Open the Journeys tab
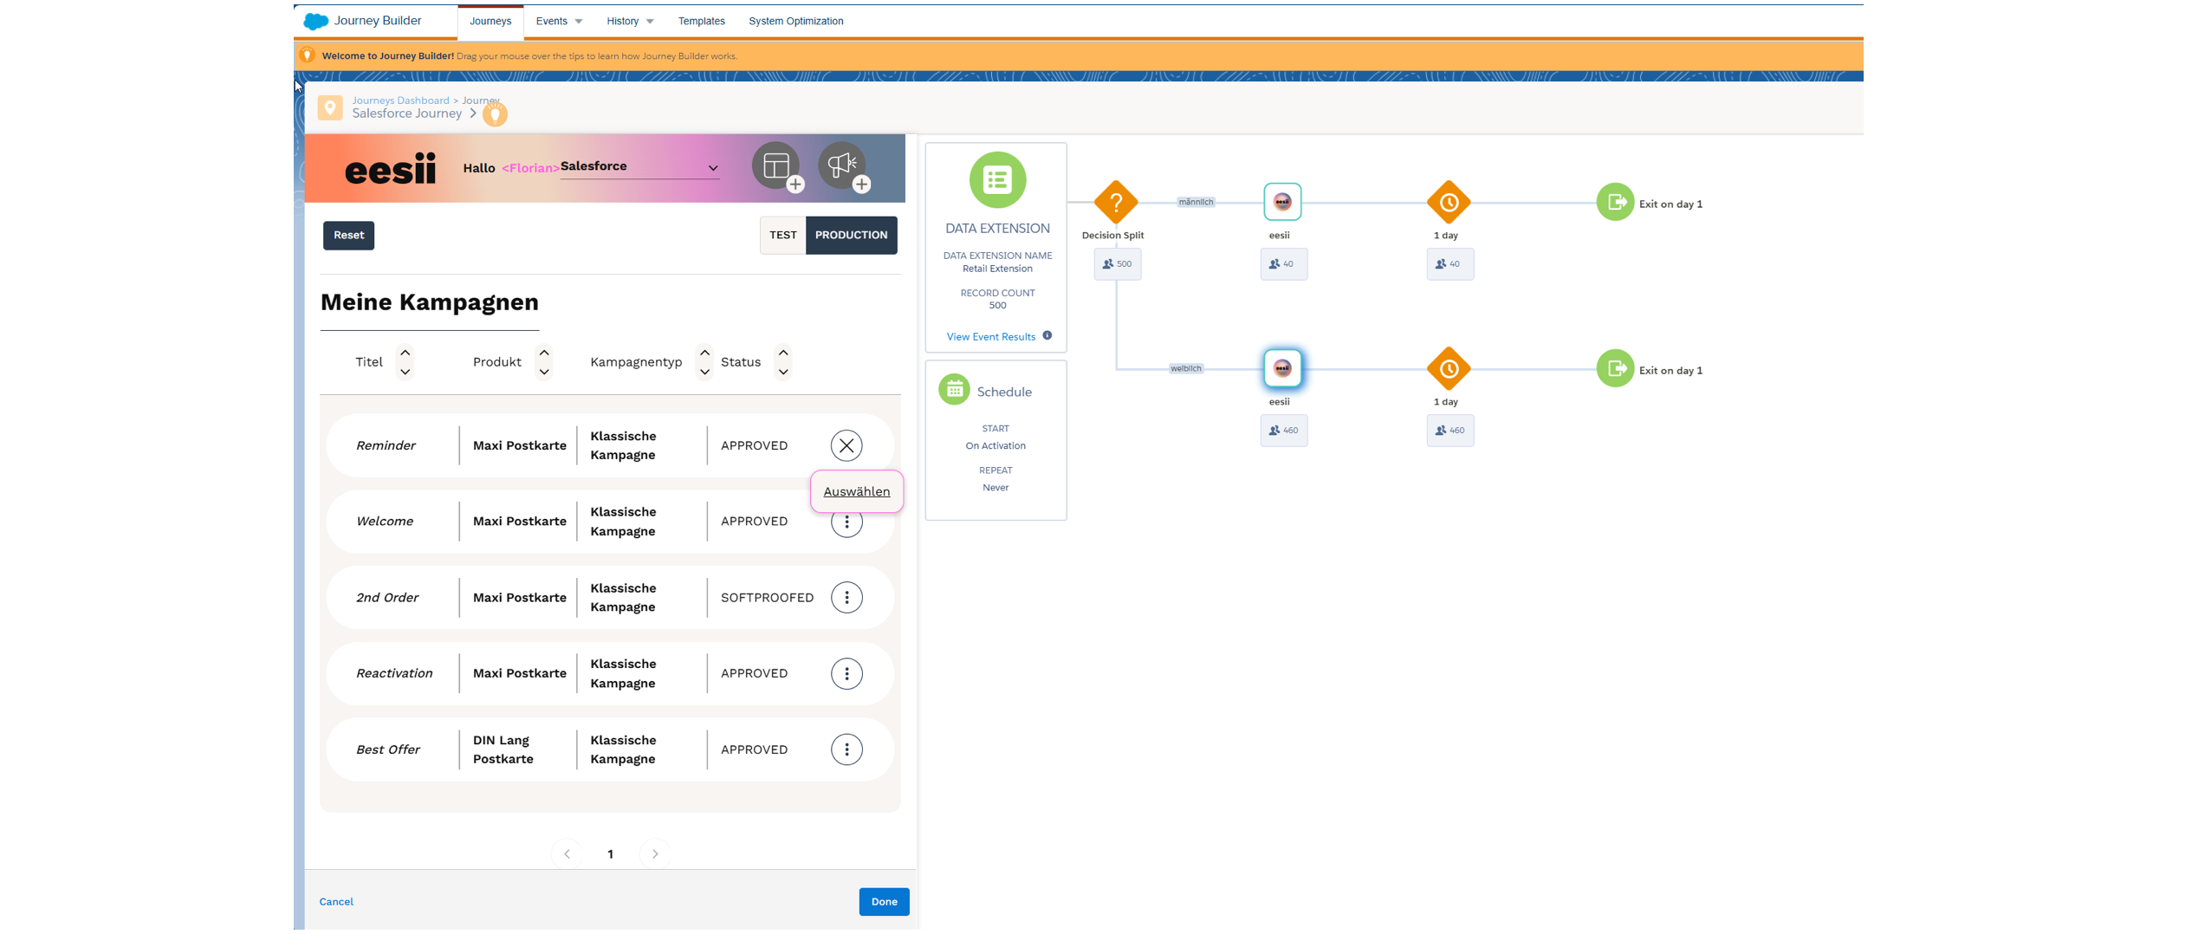 [490, 21]
